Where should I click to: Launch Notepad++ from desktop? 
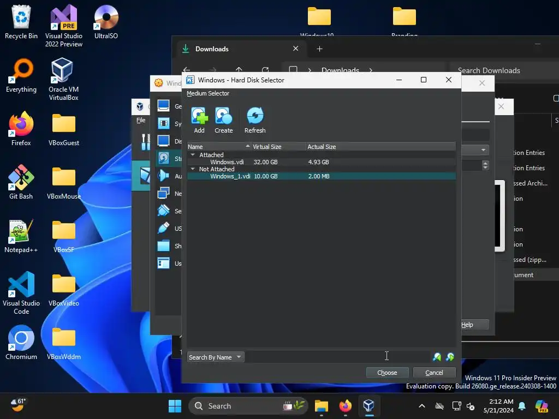pyautogui.click(x=21, y=236)
